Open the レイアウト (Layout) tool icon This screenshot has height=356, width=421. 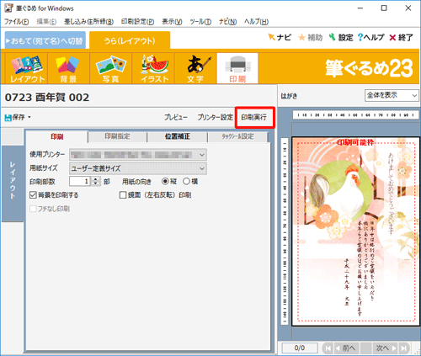(x=27, y=68)
